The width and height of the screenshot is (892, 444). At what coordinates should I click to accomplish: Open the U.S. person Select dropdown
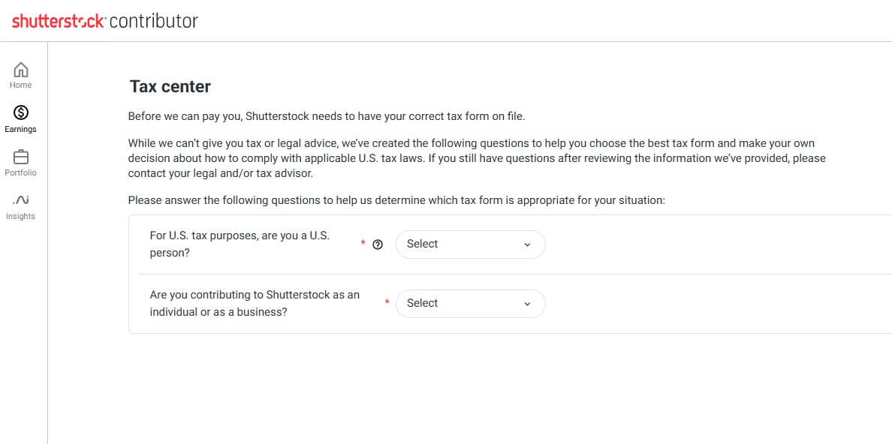pos(471,244)
